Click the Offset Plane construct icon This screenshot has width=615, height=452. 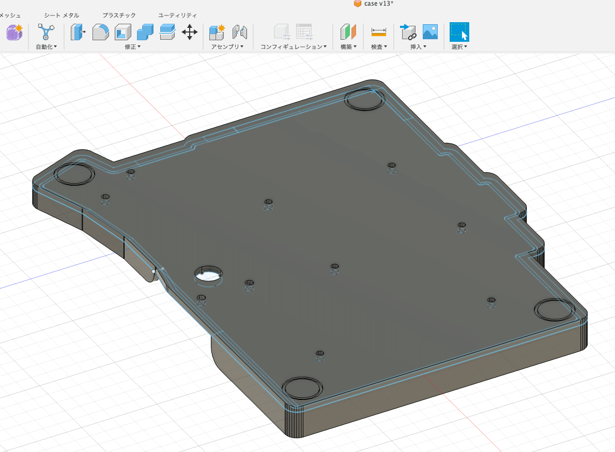click(348, 32)
